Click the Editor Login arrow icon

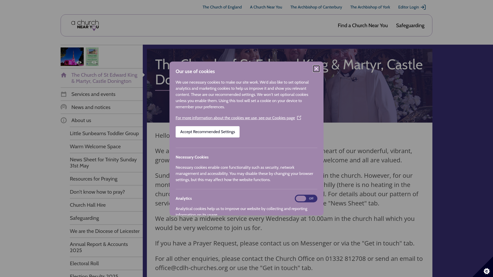423,7
